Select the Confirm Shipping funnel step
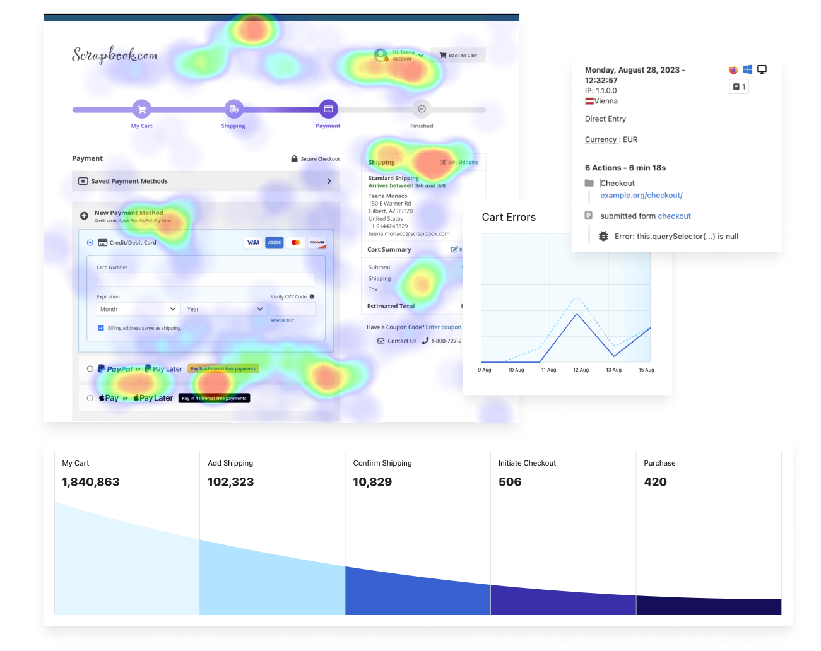 (418, 533)
